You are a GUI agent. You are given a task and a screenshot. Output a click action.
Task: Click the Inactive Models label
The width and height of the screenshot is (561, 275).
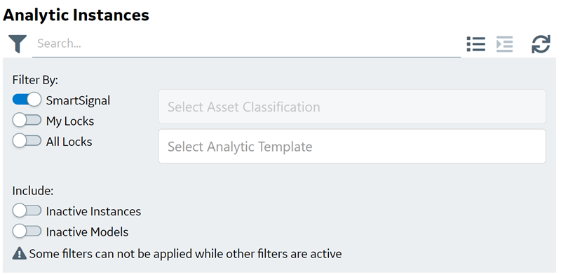pos(87,232)
